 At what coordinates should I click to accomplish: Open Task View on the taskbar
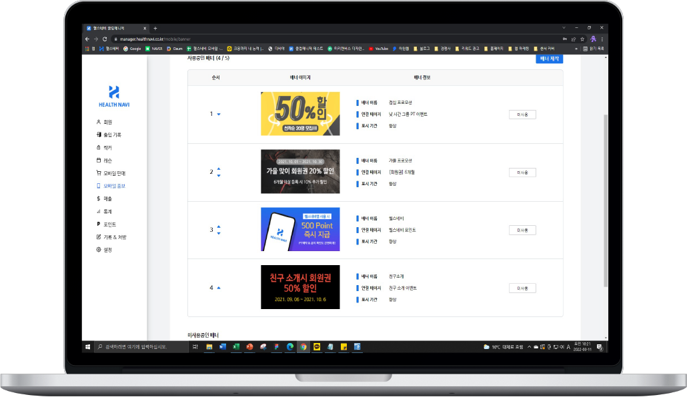point(195,347)
